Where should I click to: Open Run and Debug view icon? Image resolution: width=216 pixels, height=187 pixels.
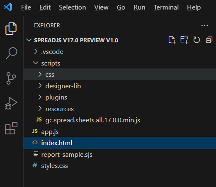click(x=11, y=103)
